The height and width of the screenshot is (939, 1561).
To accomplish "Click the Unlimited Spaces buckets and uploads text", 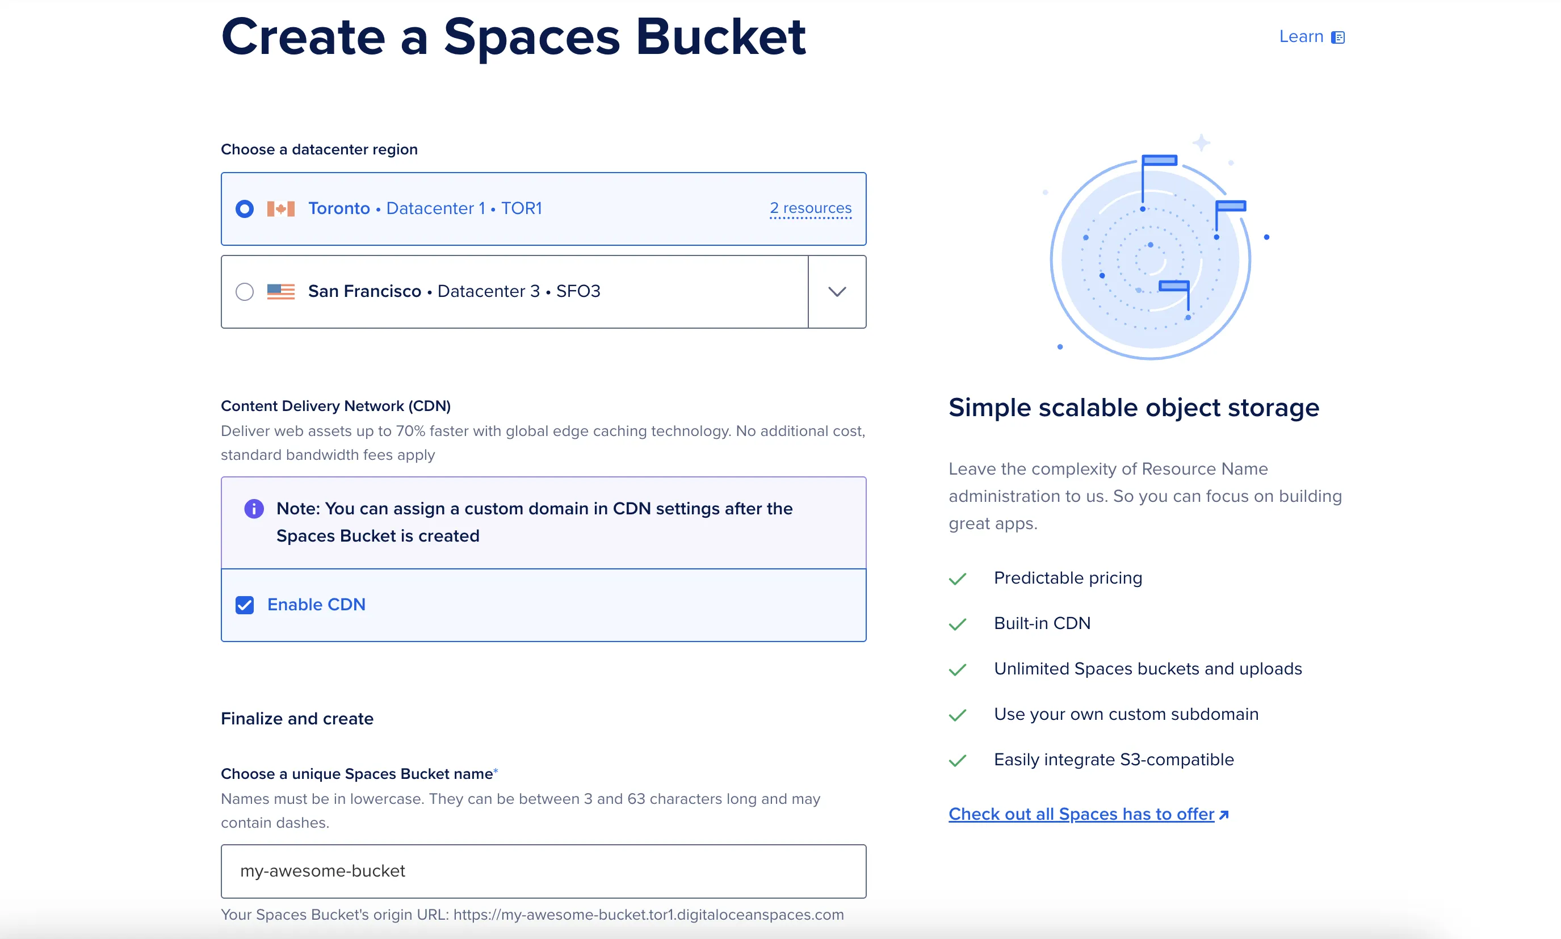I will (1147, 669).
